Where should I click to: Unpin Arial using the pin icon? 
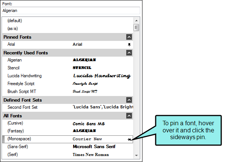tap(129, 45)
